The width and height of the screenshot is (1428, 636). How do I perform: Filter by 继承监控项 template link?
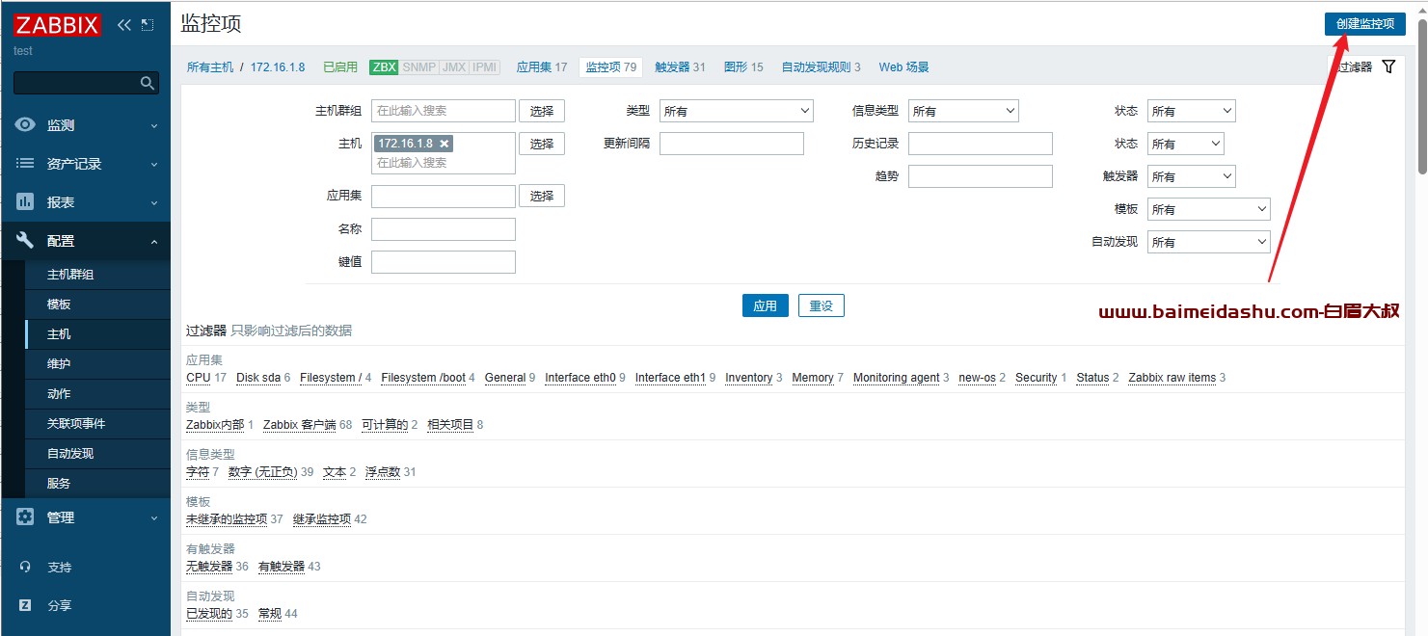(322, 519)
